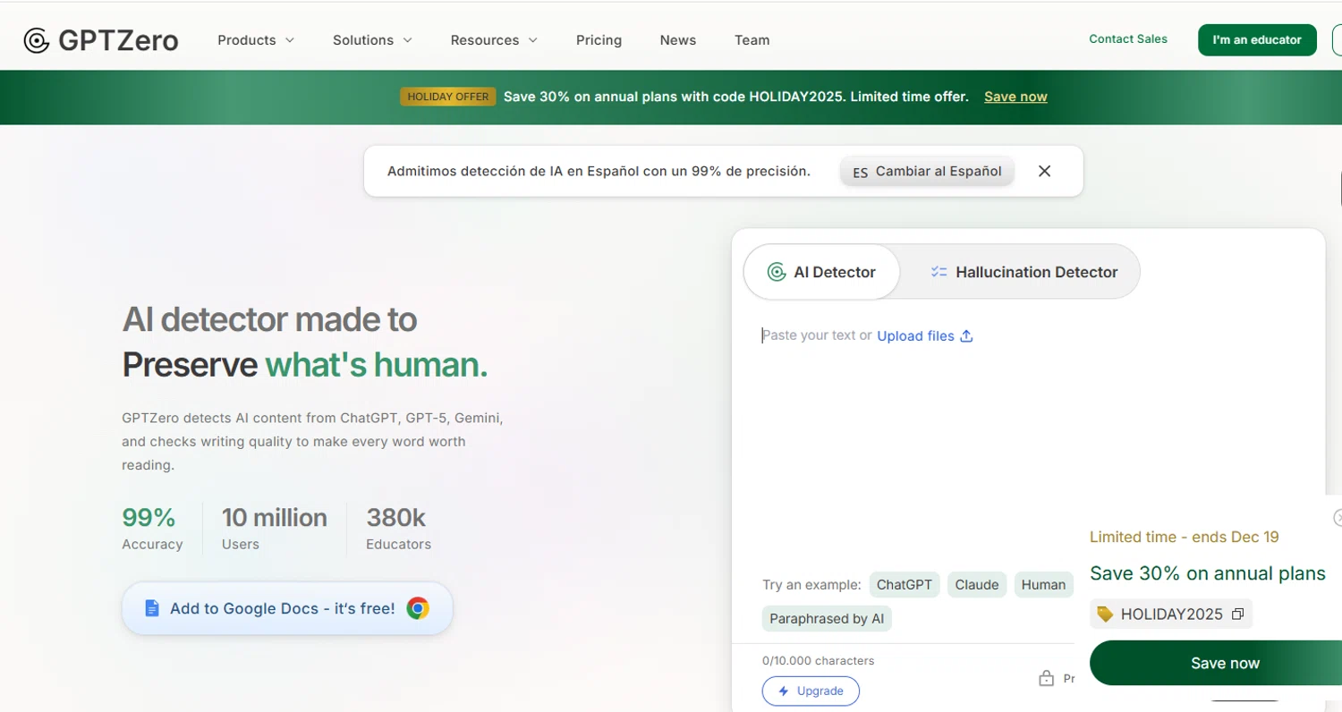The image size is (1342, 712).
Task: Expand the Products dropdown menu
Action: tap(256, 40)
